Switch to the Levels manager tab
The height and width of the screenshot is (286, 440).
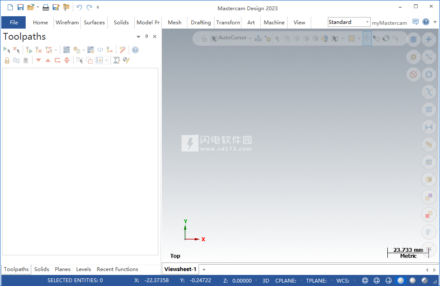click(x=83, y=269)
